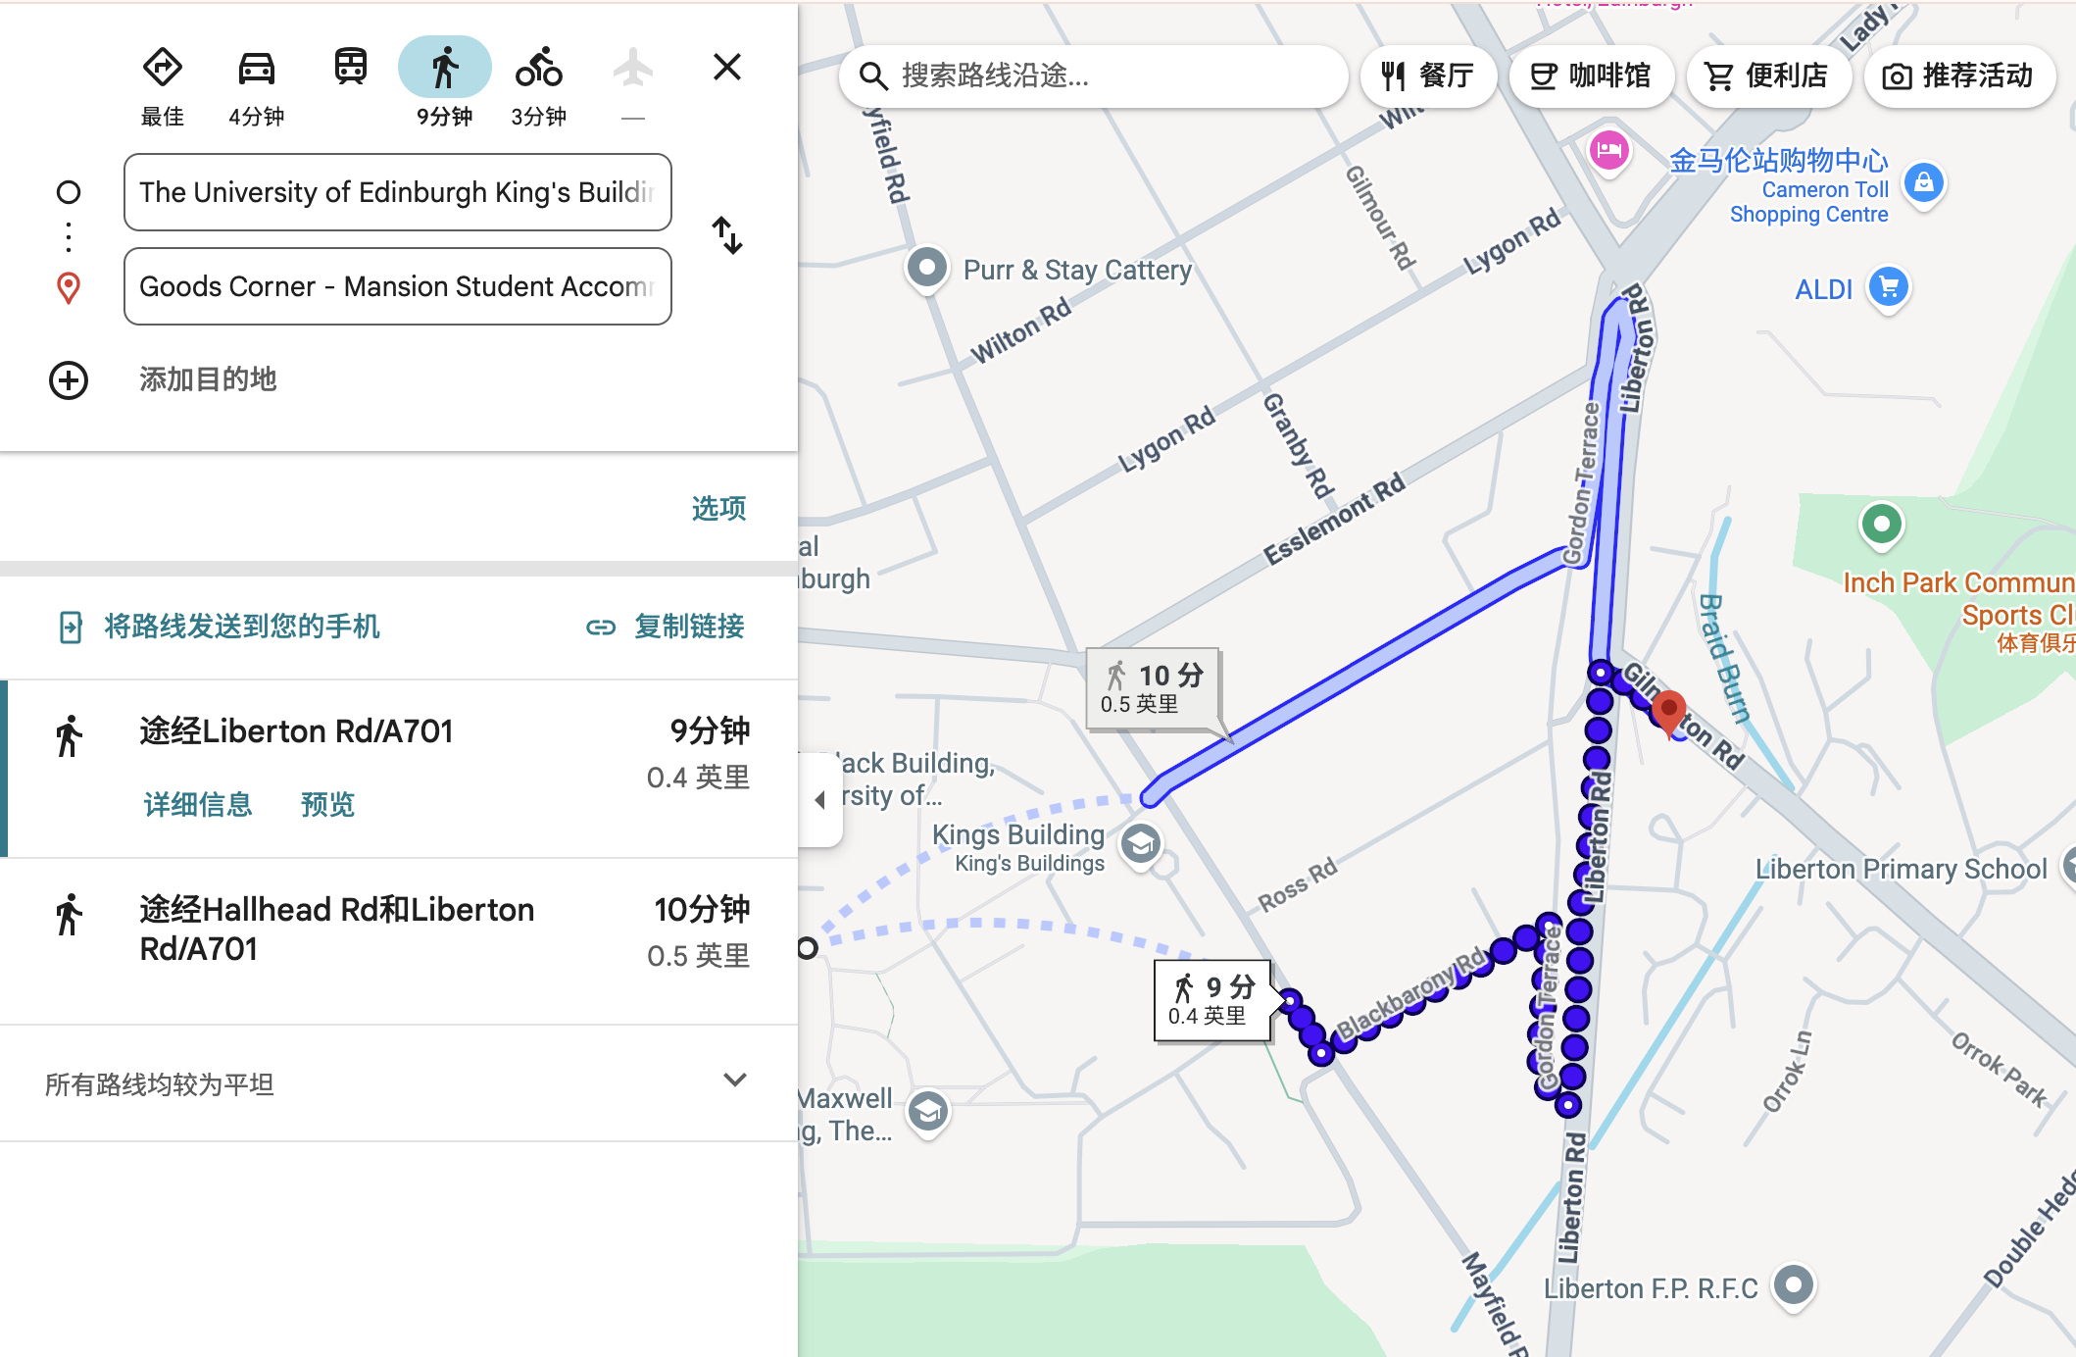Select best route mode diamond icon
The image size is (2076, 1357).
point(162,69)
